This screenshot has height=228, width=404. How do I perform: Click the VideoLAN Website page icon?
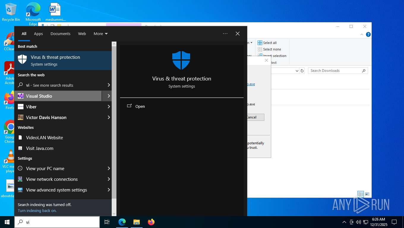(x=20, y=137)
